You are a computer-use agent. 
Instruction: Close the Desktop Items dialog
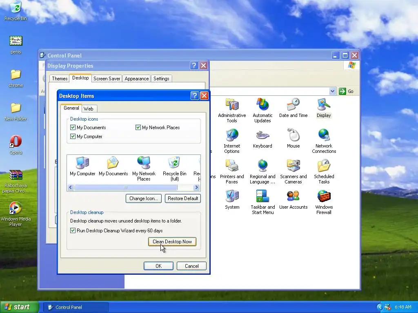tap(204, 95)
